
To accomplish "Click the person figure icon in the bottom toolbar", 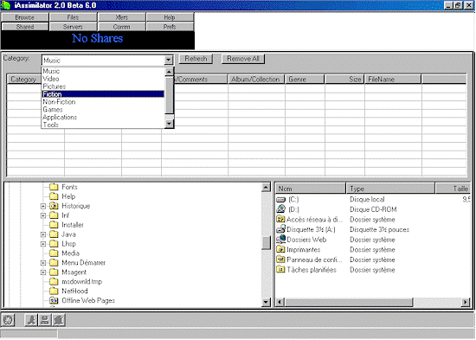I will click(30, 319).
